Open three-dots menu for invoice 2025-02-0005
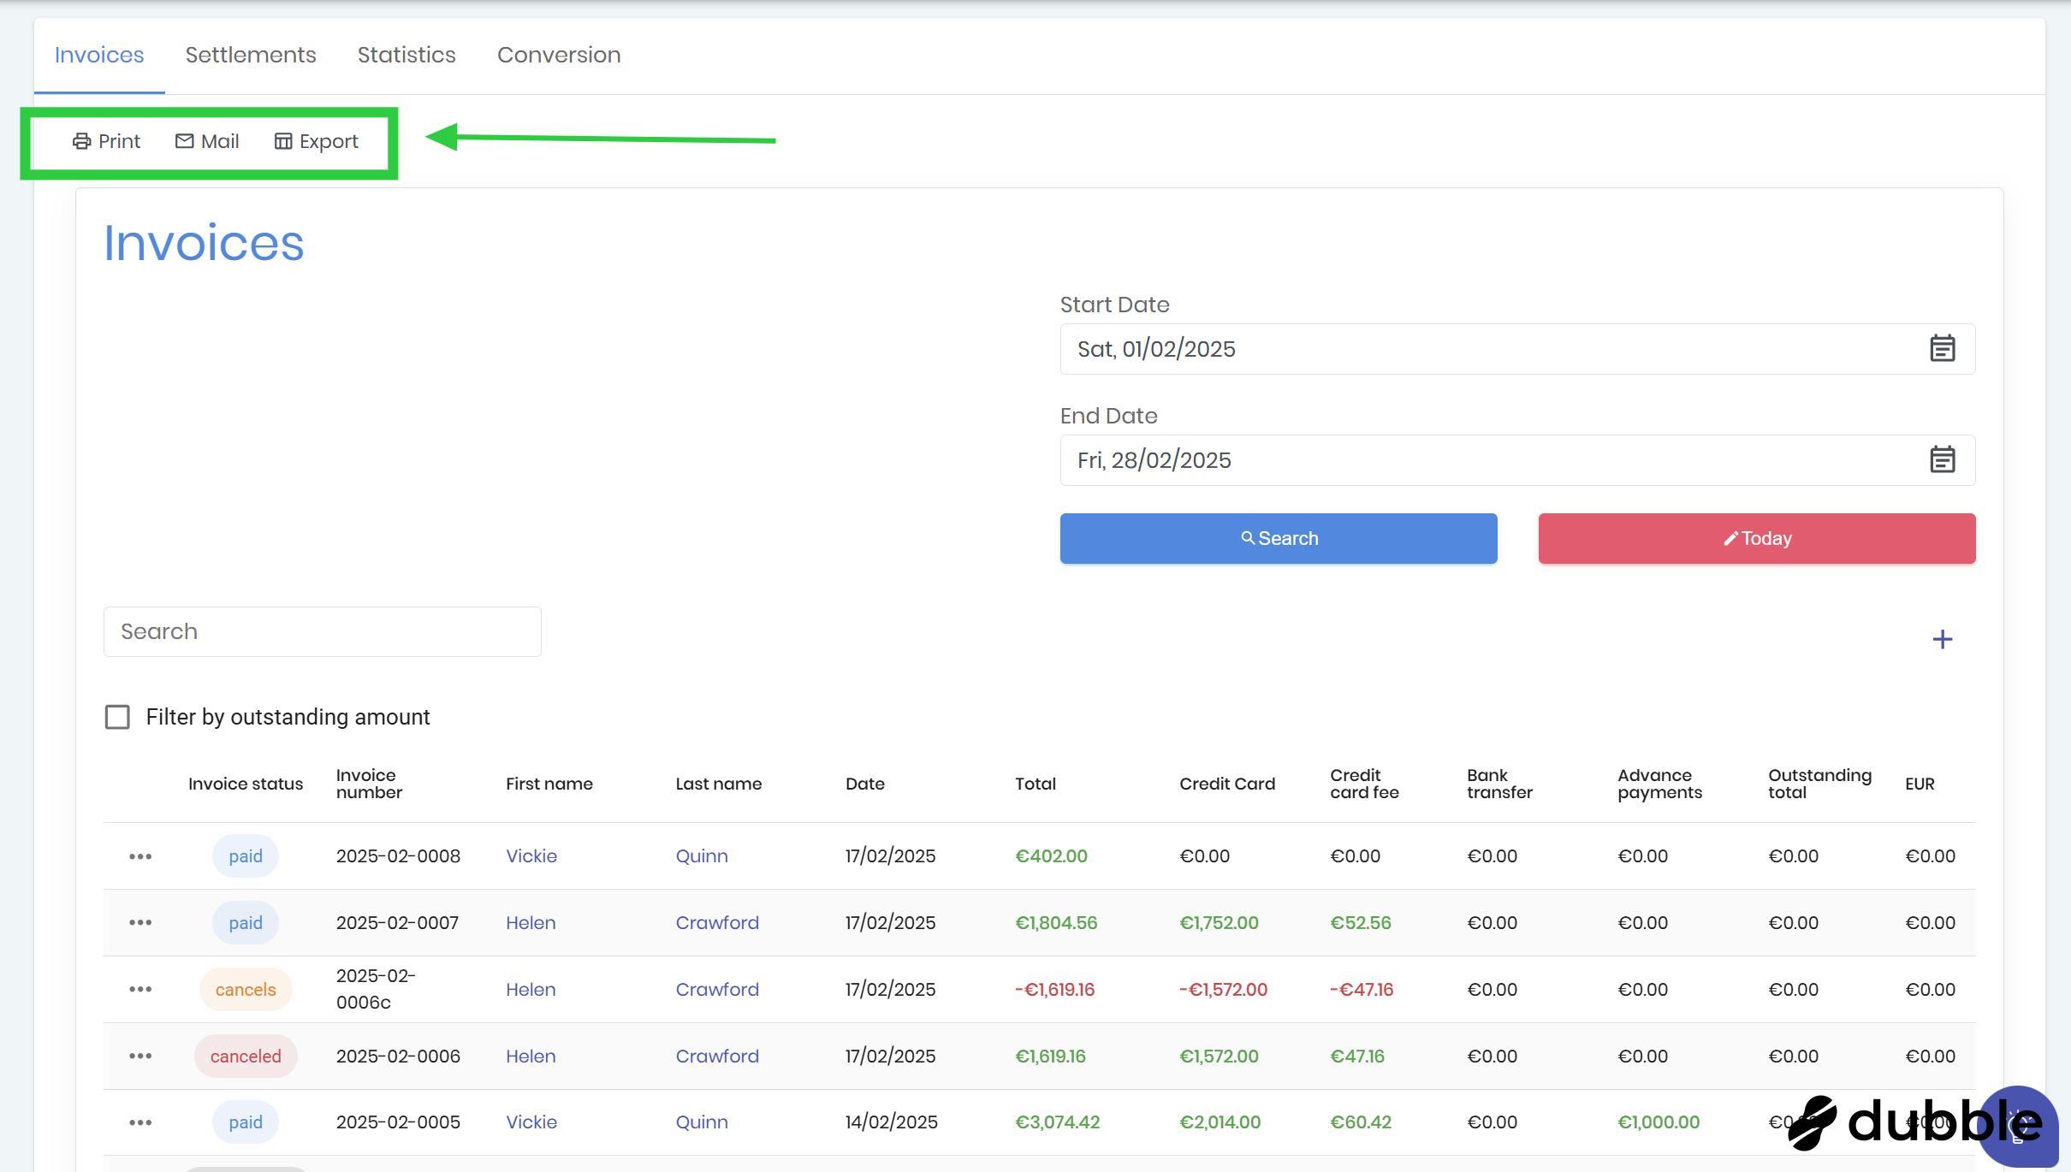 140,1122
